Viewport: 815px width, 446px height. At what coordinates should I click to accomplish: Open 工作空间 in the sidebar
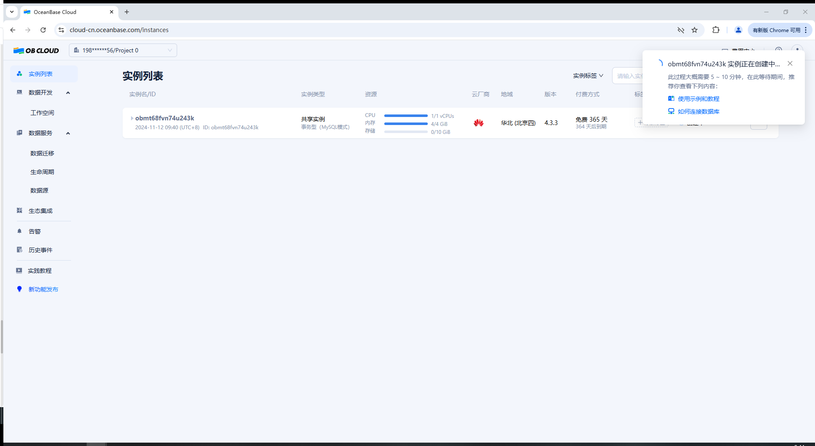pyautogui.click(x=42, y=113)
